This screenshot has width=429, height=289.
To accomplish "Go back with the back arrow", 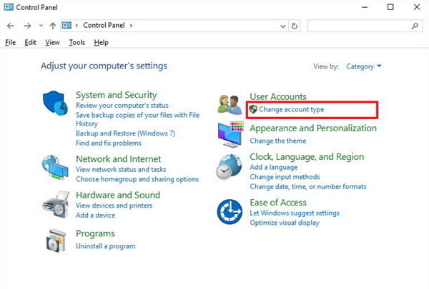I will pos(11,26).
